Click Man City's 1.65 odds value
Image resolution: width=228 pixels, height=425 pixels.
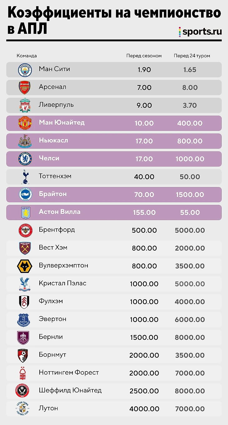[190, 70]
